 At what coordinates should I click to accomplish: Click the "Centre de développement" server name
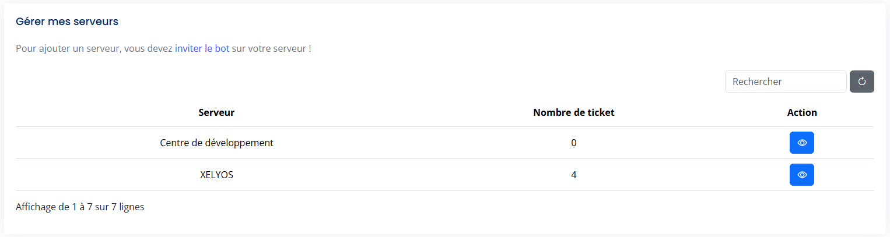tap(216, 143)
